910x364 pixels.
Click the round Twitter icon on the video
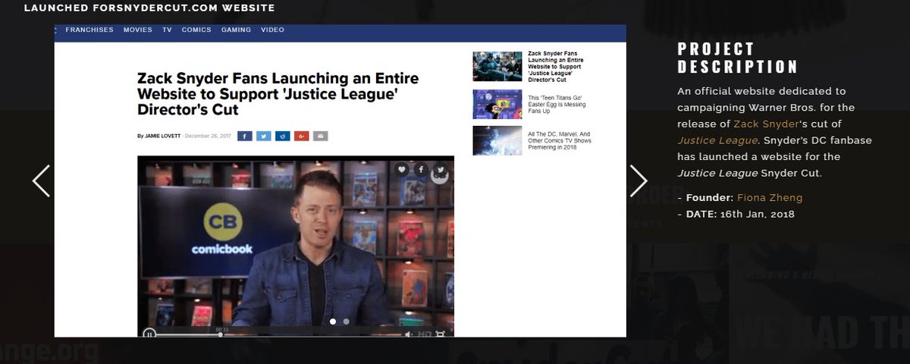click(440, 170)
